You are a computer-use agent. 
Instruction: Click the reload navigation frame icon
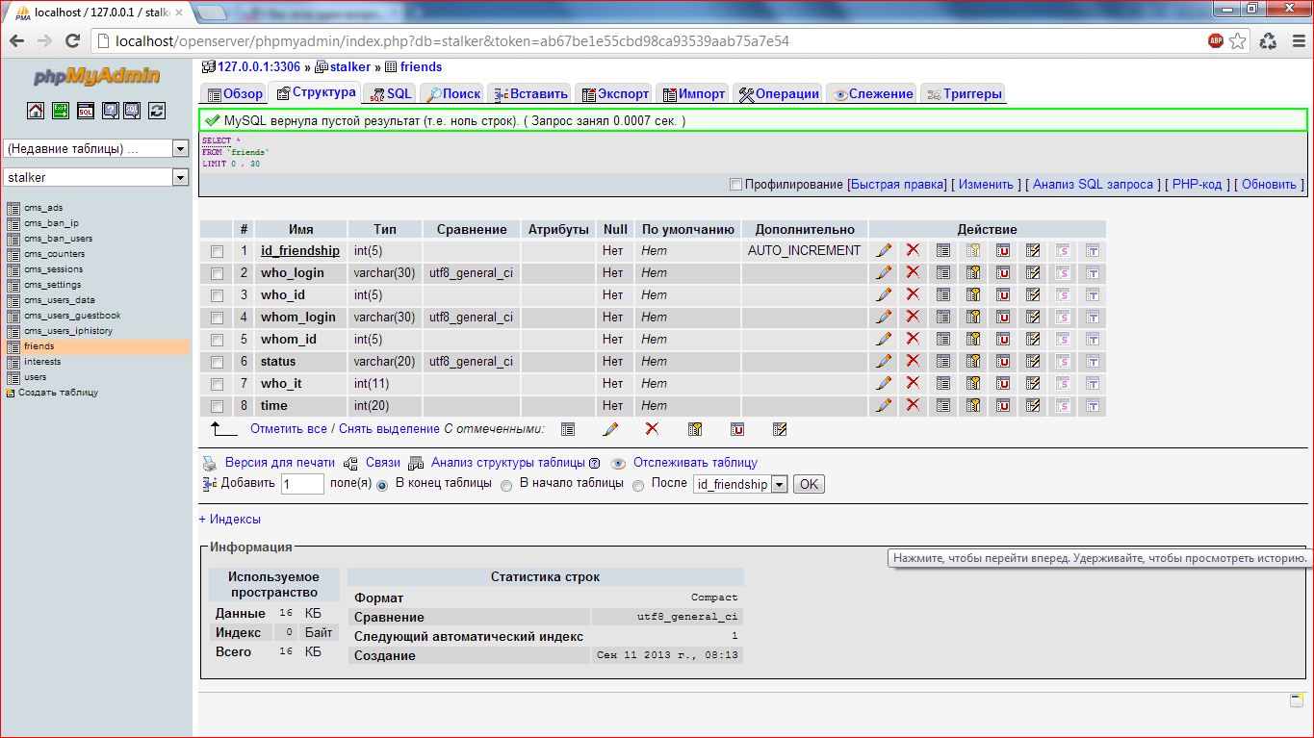(x=157, y=111)
